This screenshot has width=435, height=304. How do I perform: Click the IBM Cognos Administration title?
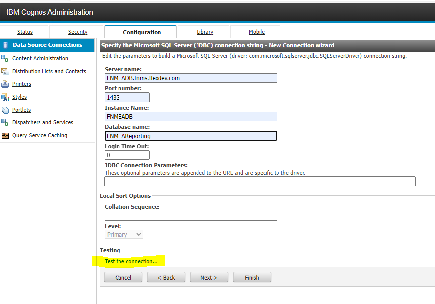pos(50,12)
